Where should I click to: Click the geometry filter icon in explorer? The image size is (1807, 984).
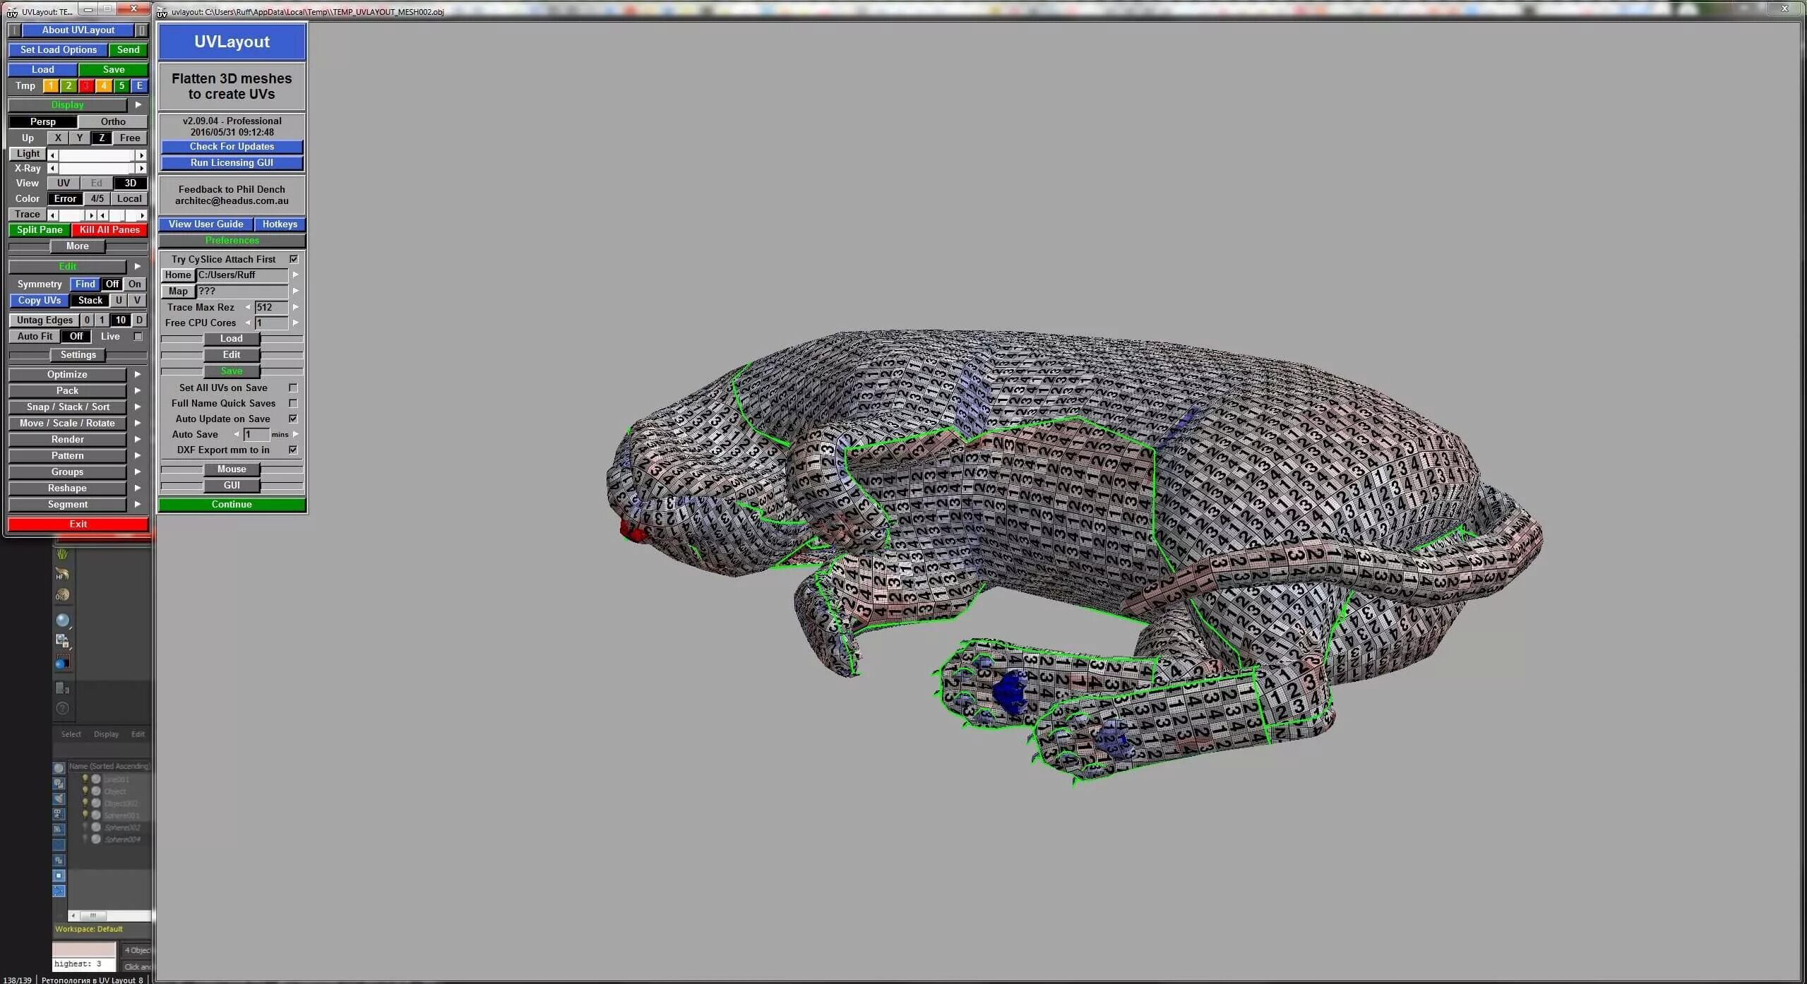pyautogui.click(x=59, y=768)
